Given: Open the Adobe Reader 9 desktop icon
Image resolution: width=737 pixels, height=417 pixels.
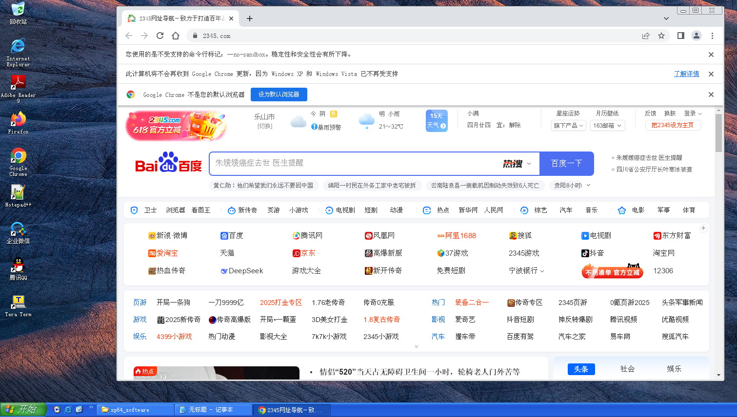Looking at the screenshot, I should click(x=18, y=88).
